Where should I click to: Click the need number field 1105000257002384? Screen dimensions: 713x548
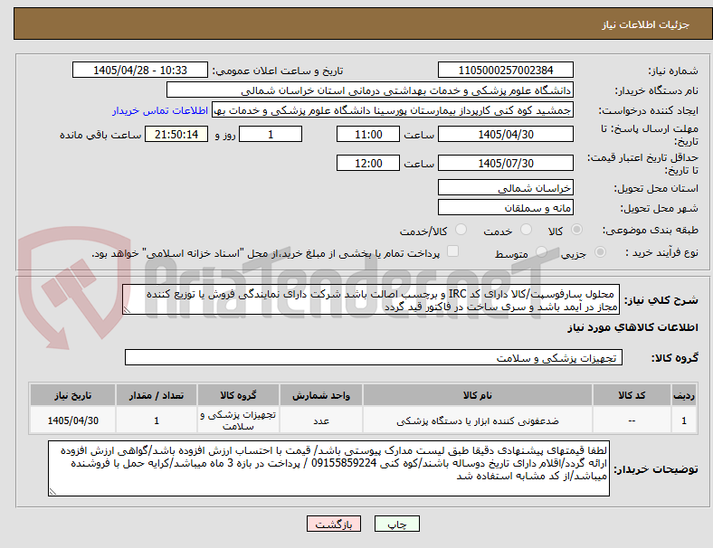506,71
